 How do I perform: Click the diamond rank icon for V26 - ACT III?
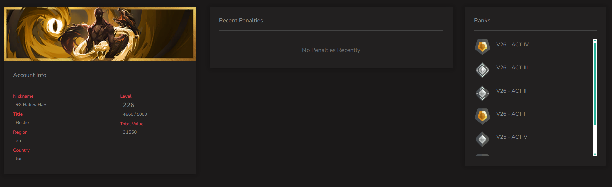tap(482, 70)
